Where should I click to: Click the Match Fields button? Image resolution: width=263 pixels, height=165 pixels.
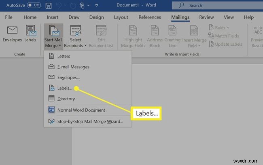224,36
